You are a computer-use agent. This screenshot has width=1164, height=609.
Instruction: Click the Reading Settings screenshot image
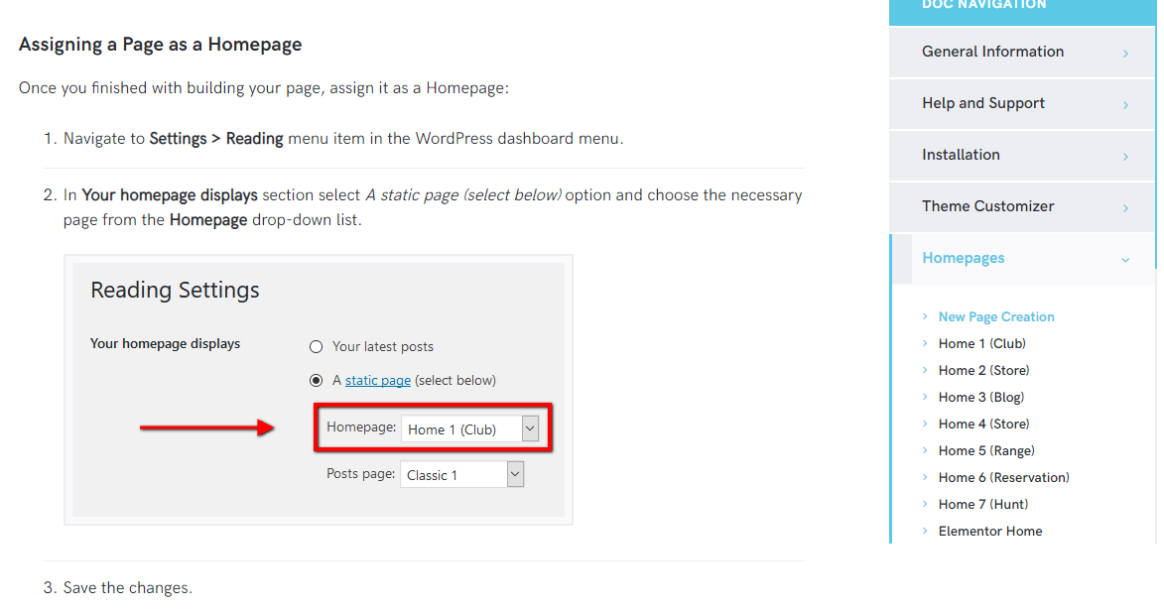click(319, 390)
